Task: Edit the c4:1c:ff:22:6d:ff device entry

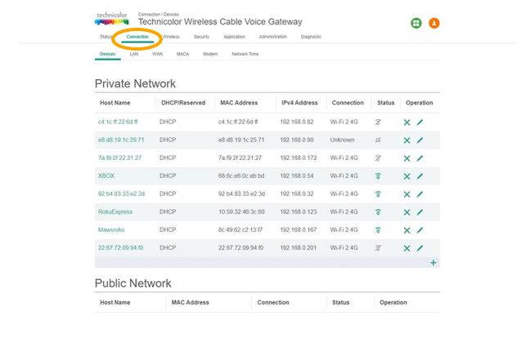Action: (420, 122)
